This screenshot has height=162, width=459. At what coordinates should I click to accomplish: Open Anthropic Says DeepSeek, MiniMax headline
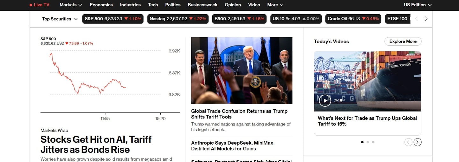click(x=232, y=146)
